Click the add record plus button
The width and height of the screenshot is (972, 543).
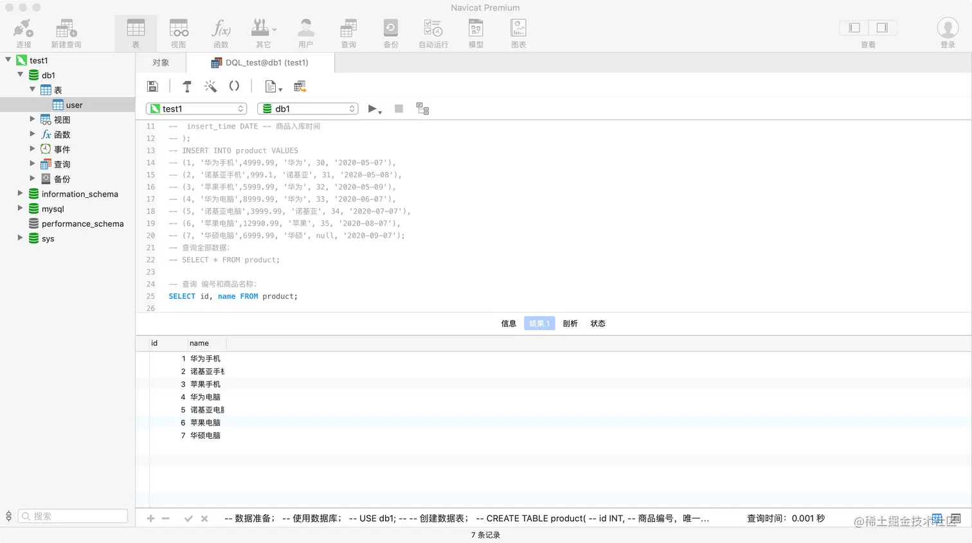click(x=150, y=519)
